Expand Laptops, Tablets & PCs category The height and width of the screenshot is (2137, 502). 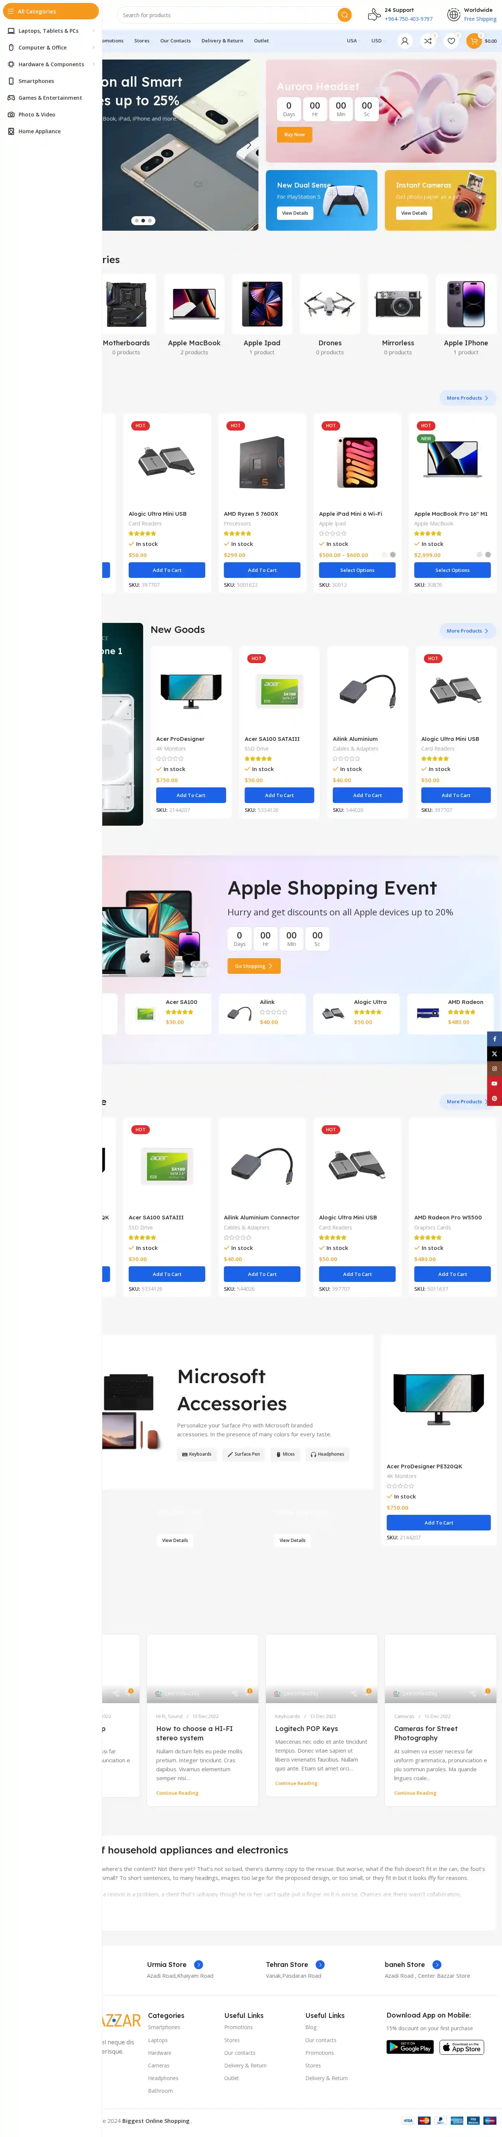tap(51, 31)
